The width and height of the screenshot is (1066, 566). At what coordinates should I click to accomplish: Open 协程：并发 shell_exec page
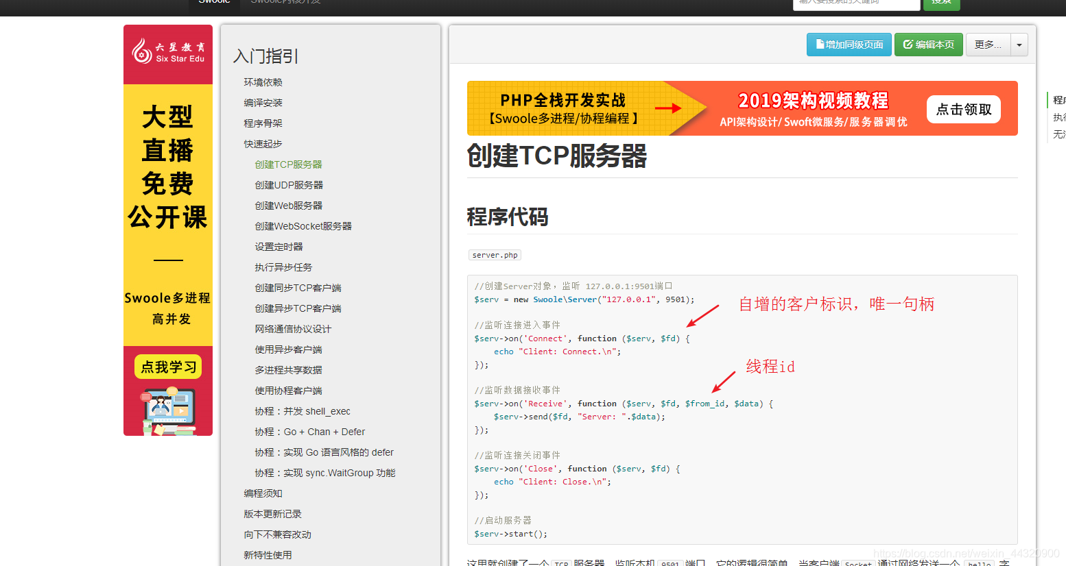tap(303, 411)
